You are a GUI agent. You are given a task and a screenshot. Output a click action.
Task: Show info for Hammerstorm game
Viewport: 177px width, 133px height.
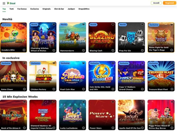point(83,50)
